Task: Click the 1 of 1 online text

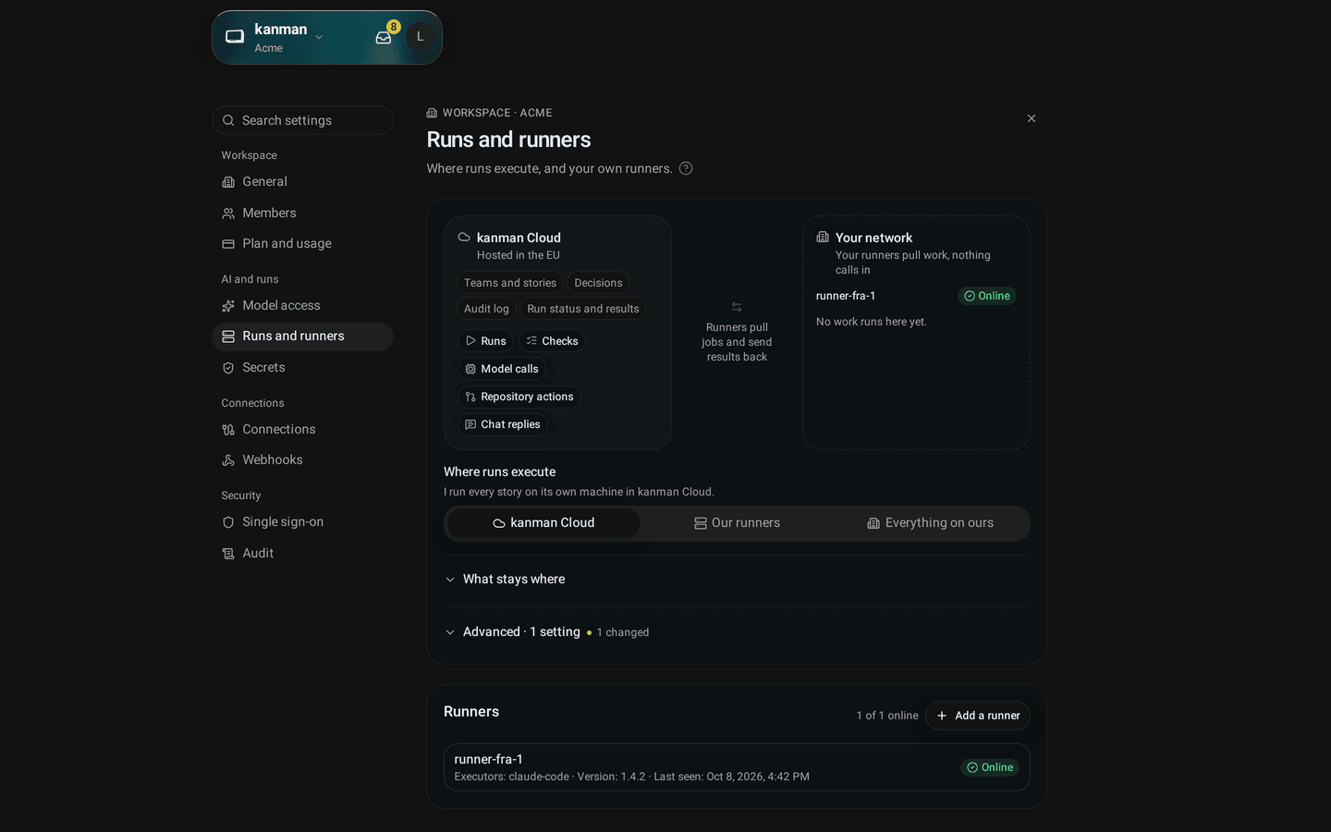Action: click(887, 716)
